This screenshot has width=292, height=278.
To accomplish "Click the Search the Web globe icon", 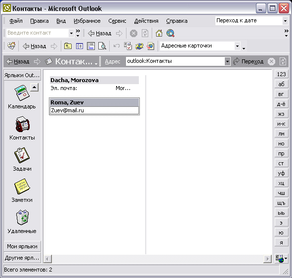I will 170,33.
